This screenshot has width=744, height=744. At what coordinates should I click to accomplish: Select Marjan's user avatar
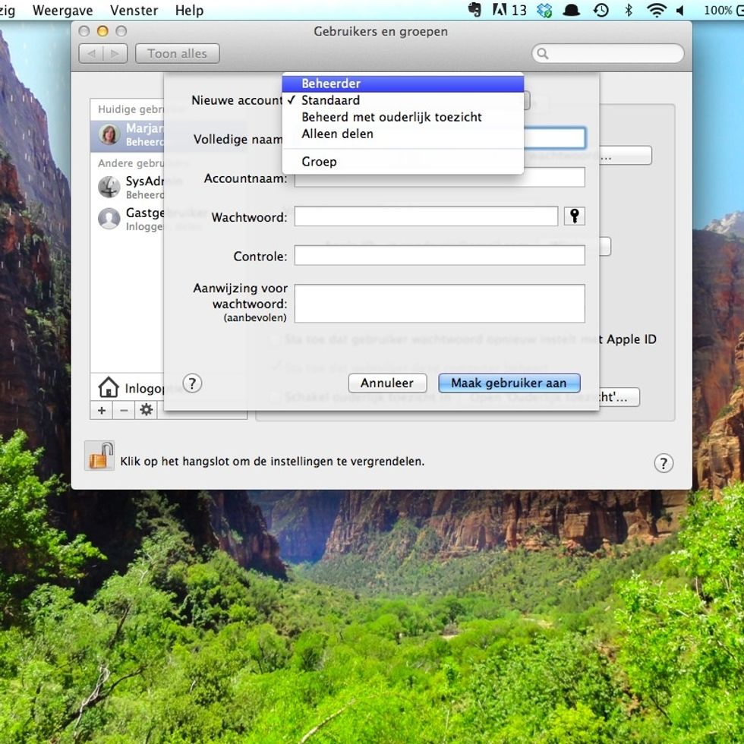tap(109, 135)
